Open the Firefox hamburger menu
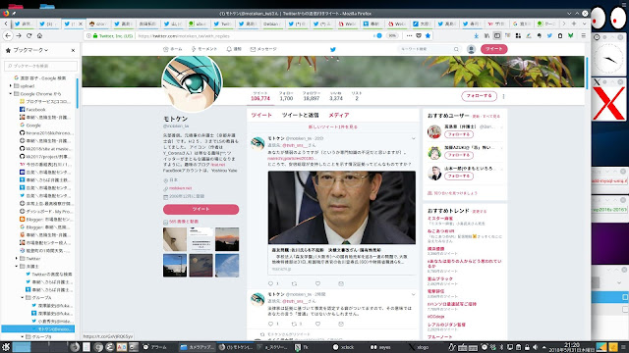 click(x=583, y=35)
